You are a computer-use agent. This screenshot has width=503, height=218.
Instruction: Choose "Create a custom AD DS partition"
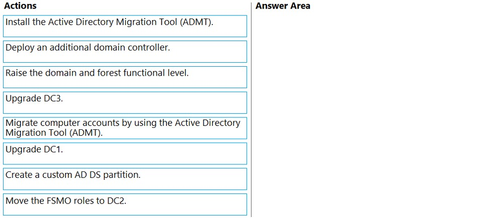coord(125,179)
